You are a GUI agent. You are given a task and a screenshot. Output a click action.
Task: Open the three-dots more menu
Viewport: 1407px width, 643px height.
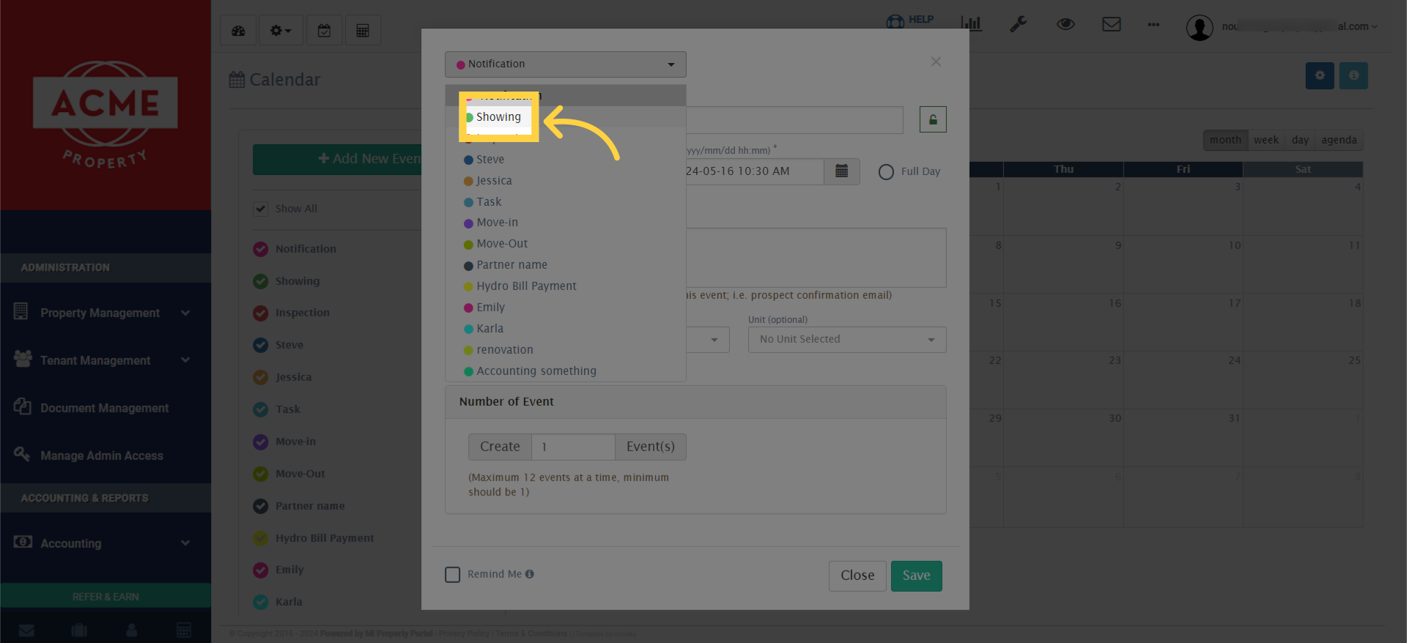coord(1153,25)
